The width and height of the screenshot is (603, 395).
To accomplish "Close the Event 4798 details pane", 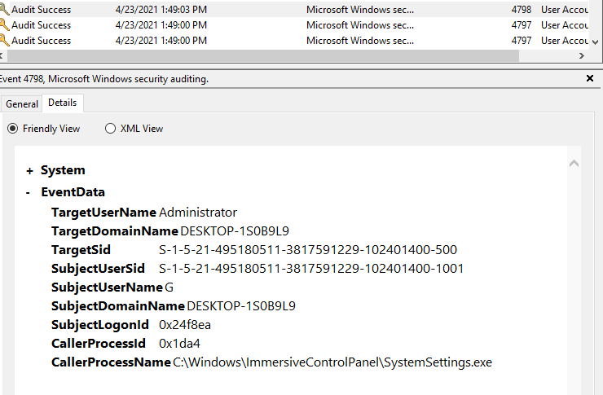I will point(590,79).
